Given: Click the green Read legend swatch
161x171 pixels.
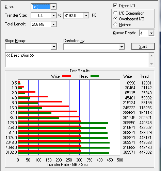Looking at the screenshot, I should click(95, 76).
